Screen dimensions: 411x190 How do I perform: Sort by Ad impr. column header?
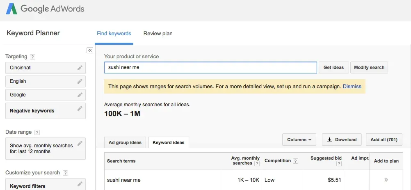[x=360, y=158]
